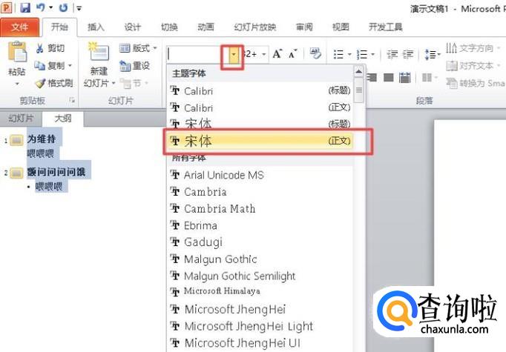
Task: Click the slide 2 icon in outline
Action: [x=16, y=173]
